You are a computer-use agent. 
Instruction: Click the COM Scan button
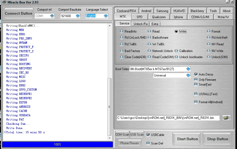point(122,135)
